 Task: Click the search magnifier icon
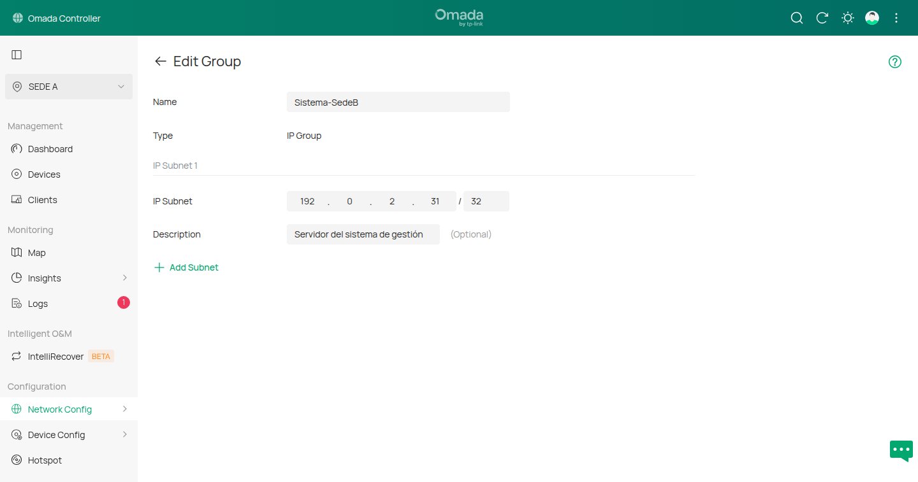coord(797,18)
